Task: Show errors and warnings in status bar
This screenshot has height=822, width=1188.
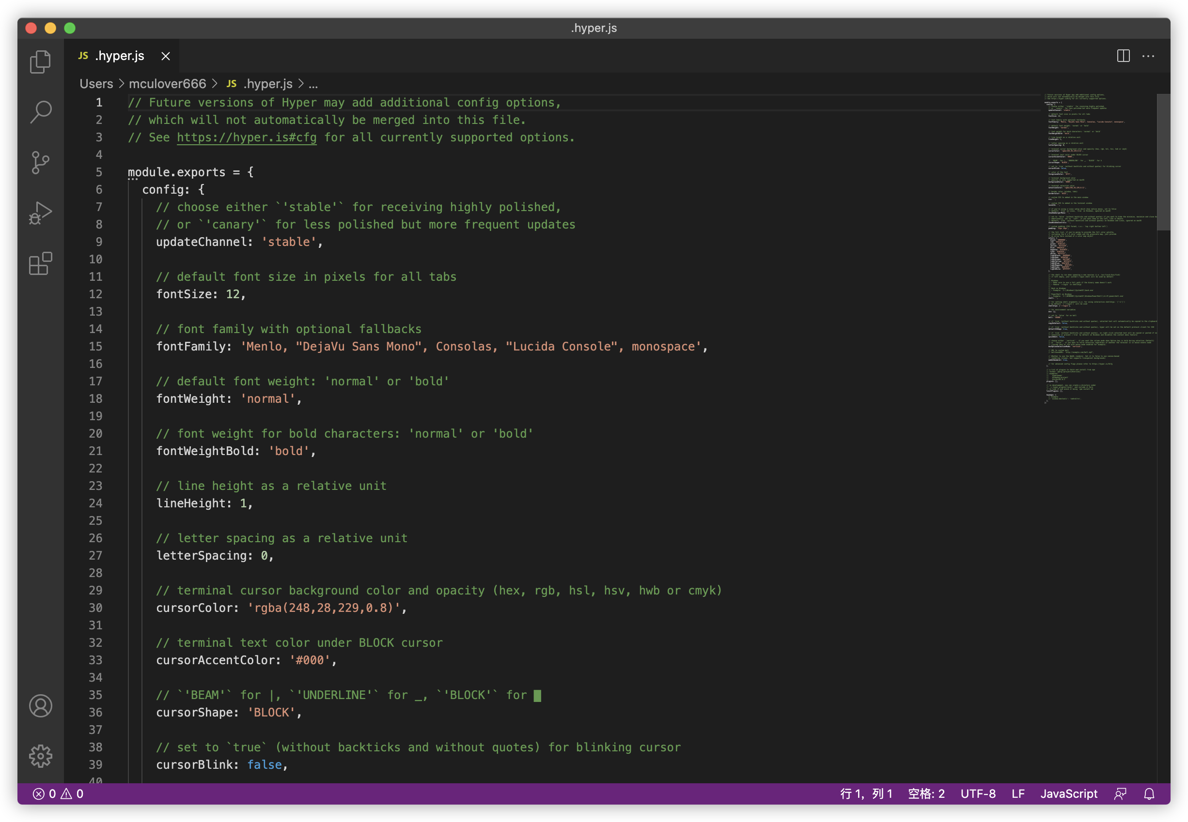Action: (x=58, y=793)
